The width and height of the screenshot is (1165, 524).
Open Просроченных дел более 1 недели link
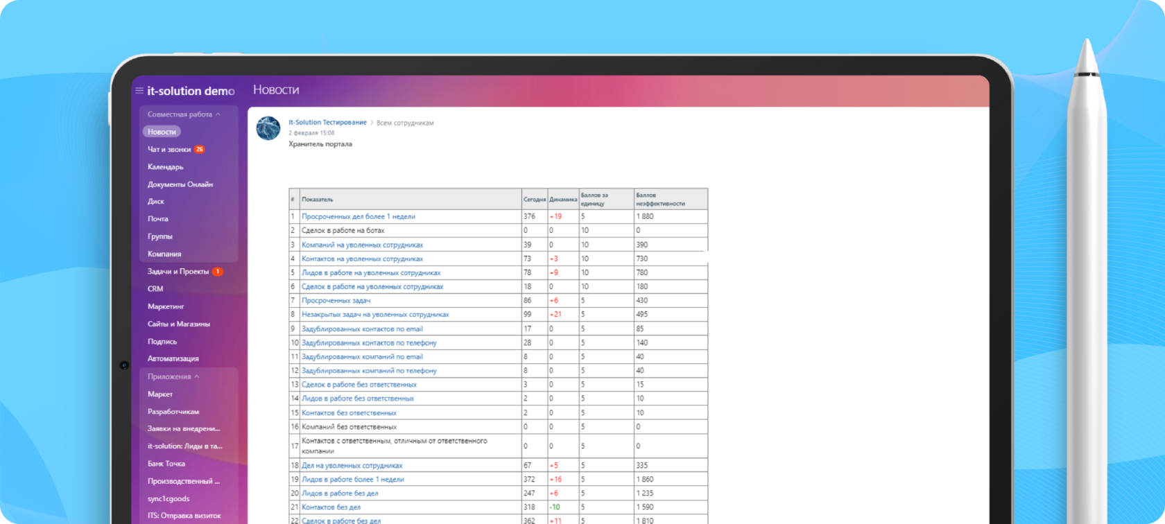pos(359,217)
